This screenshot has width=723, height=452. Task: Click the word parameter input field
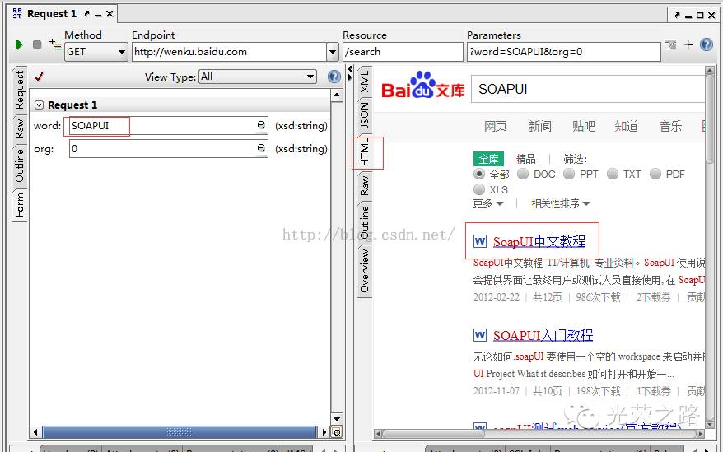click(x=169, y=125)
